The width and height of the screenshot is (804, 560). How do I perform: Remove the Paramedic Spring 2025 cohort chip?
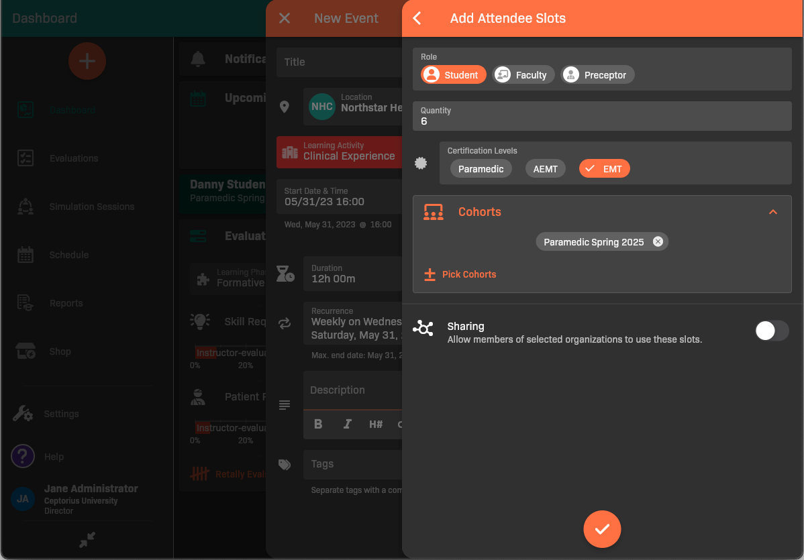[658, 242]
